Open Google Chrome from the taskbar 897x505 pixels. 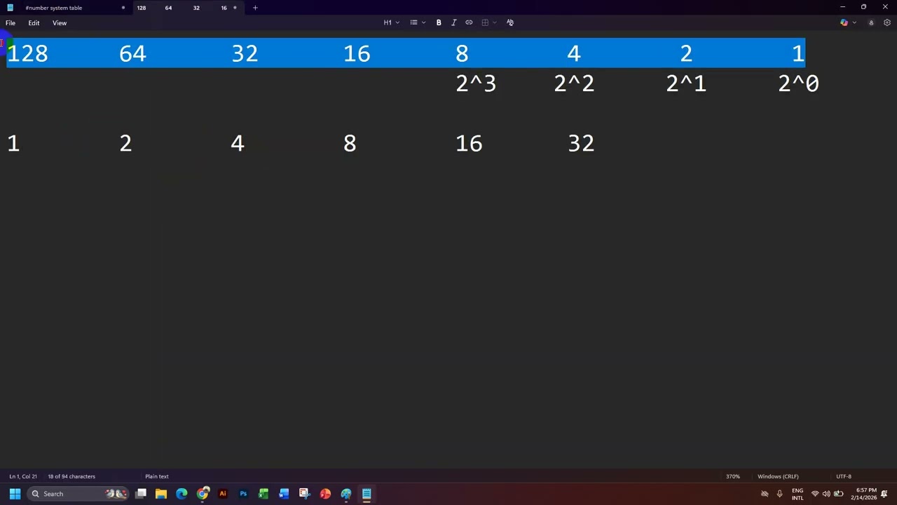203,494
